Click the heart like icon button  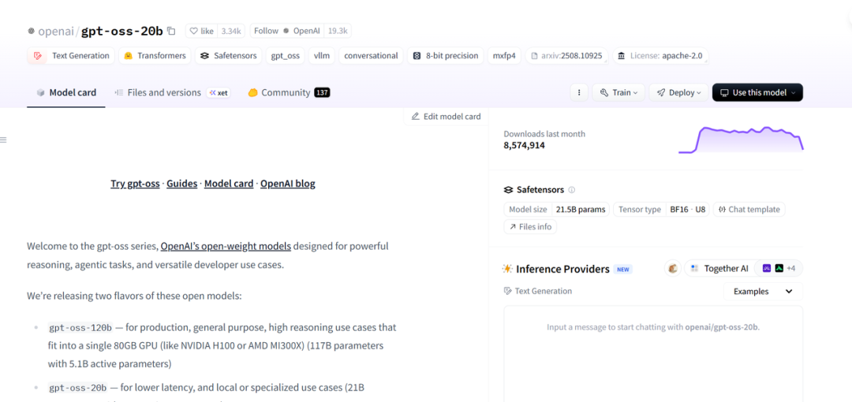pyautogui.click(x=200, y=31)
